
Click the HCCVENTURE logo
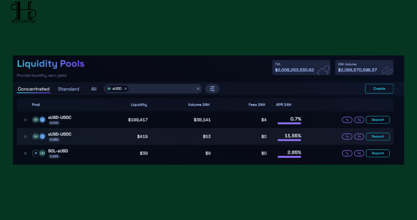point(23,12)
